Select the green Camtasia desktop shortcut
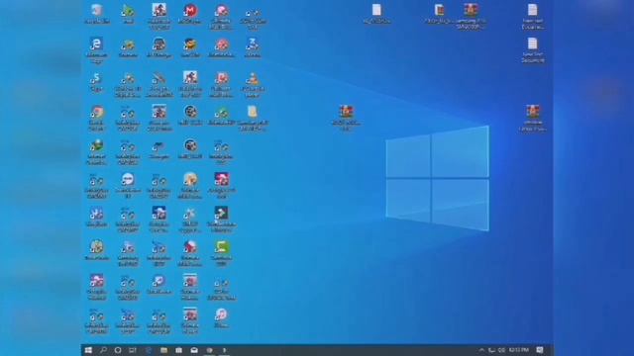 point(221,253)
